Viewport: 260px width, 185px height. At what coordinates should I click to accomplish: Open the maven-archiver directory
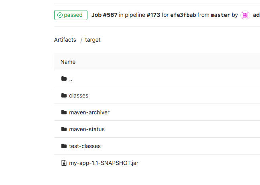pos(89,112)
